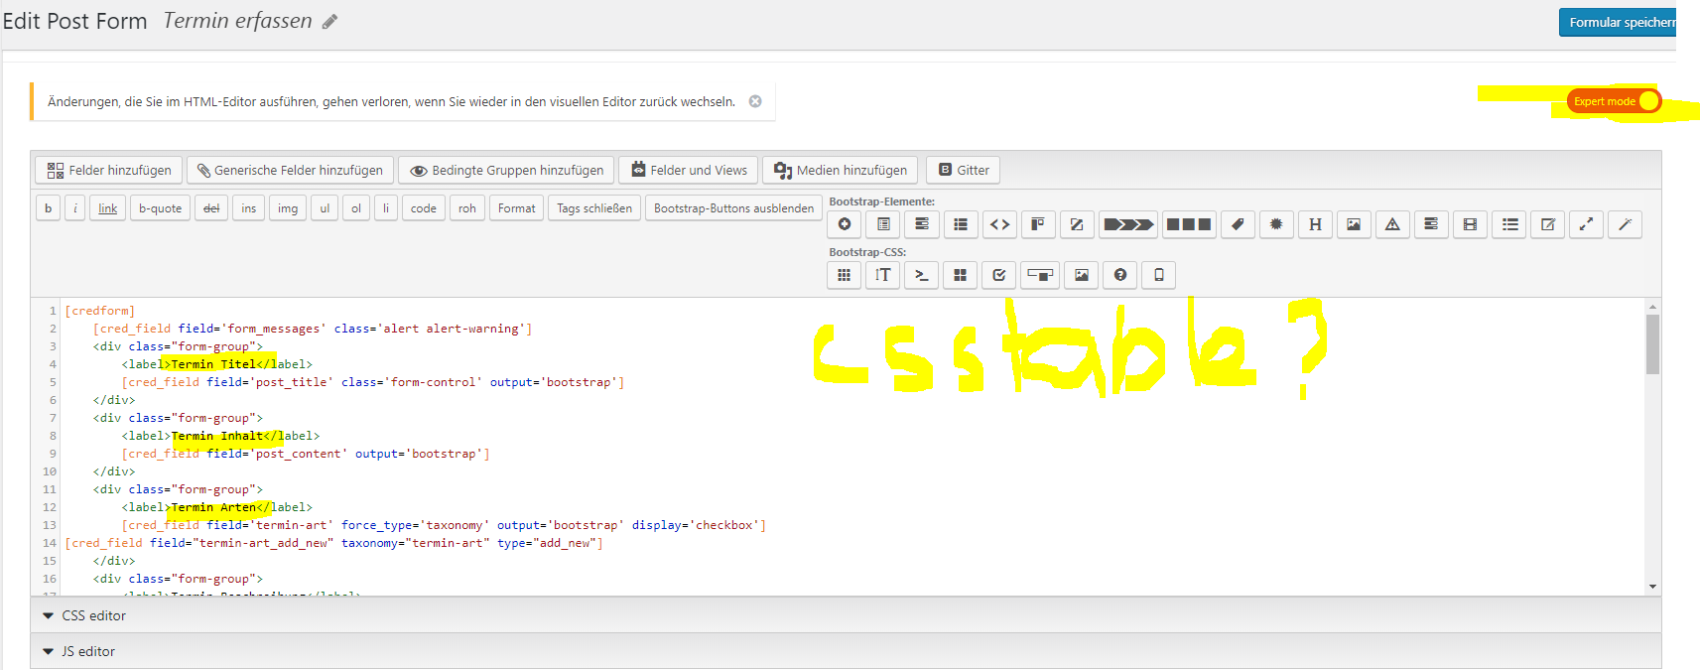Click Bootstrap-Buttons ausblenden
Image resolution: width=1700 pixels, height=670 pixels.
coord(733,208)
